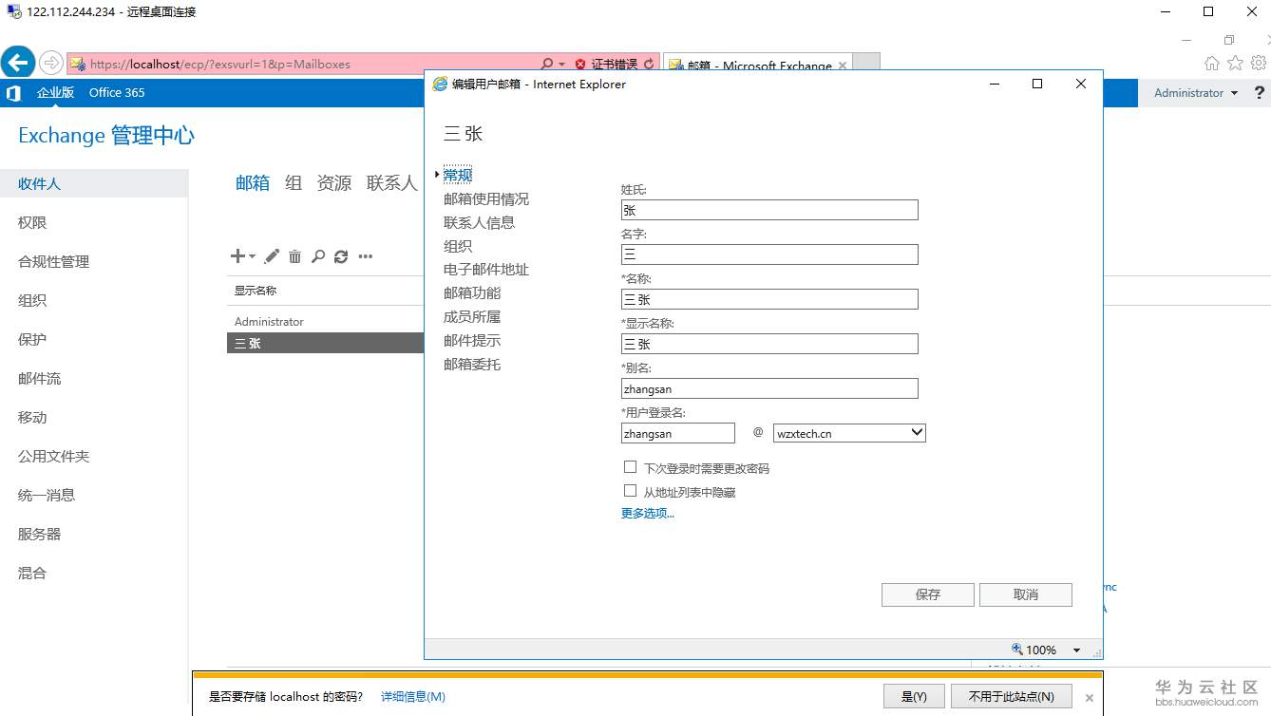Screen dimensions: 1271x716
Task: Click the trash can delete icon
Action: [x=295, y=256]
